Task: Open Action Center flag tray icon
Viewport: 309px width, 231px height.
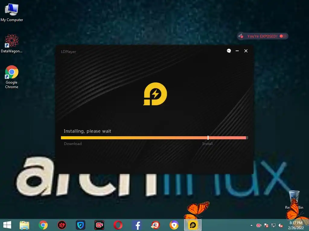Action: tap(266, 225)
